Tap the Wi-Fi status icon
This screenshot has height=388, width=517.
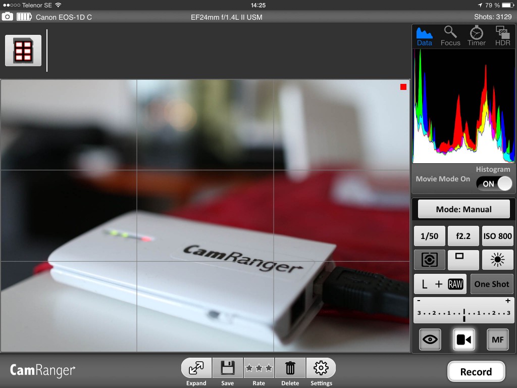point(59,5)
